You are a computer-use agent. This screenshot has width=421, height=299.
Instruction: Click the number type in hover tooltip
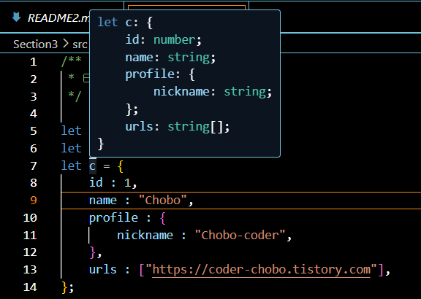[x=174, y=40]
